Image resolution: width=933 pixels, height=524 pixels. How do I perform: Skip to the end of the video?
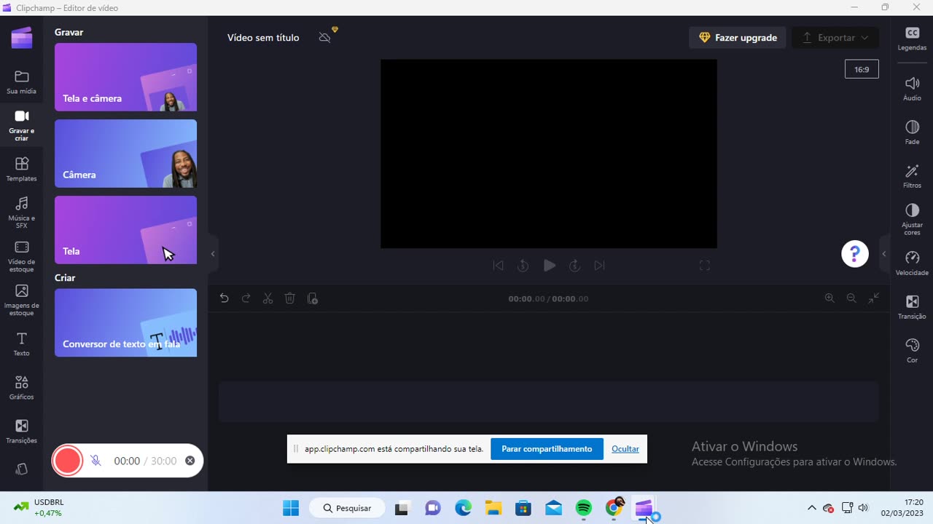click(x=599, y=266)
